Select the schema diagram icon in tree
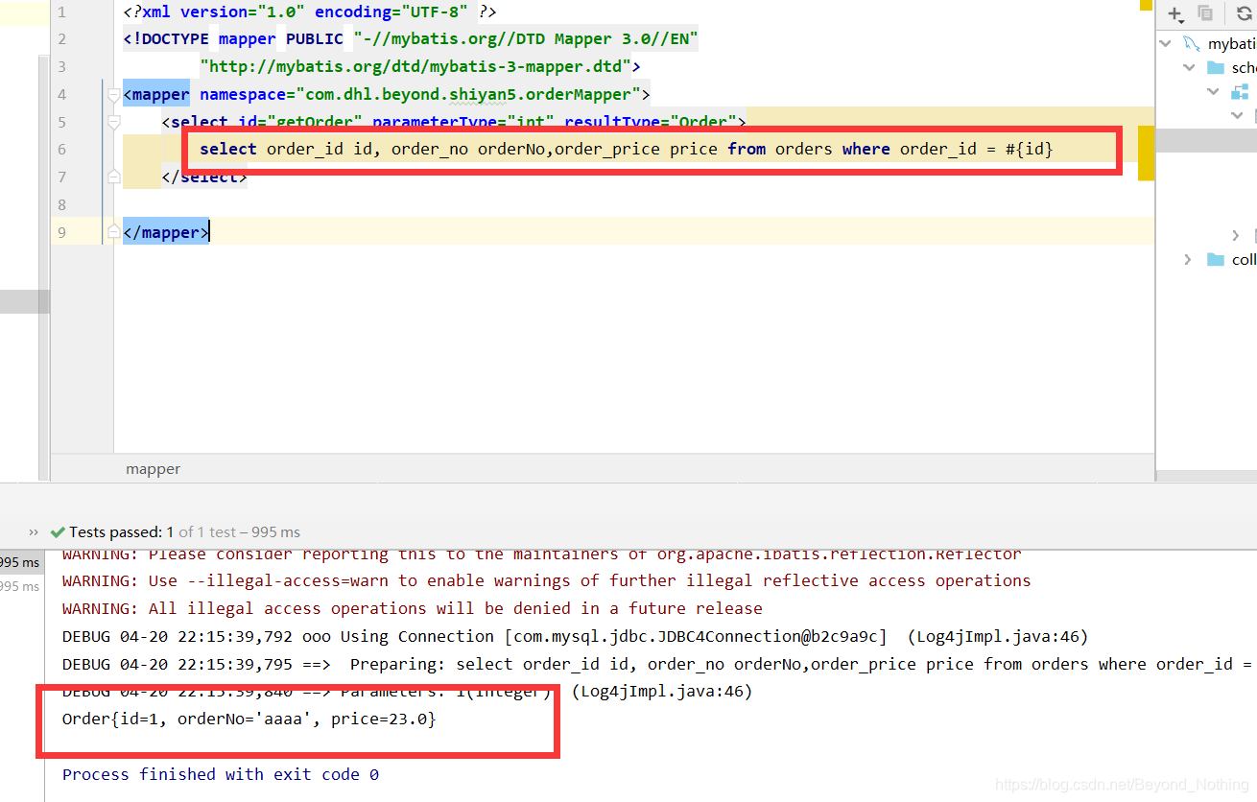This screenshot has width=1257, height=802. [1241, 91]
